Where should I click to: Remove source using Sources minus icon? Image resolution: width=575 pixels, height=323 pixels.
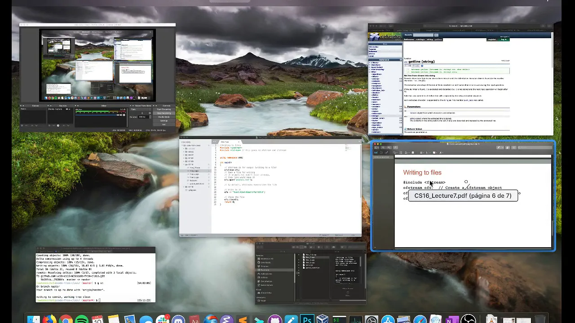[x=53, y=126]
